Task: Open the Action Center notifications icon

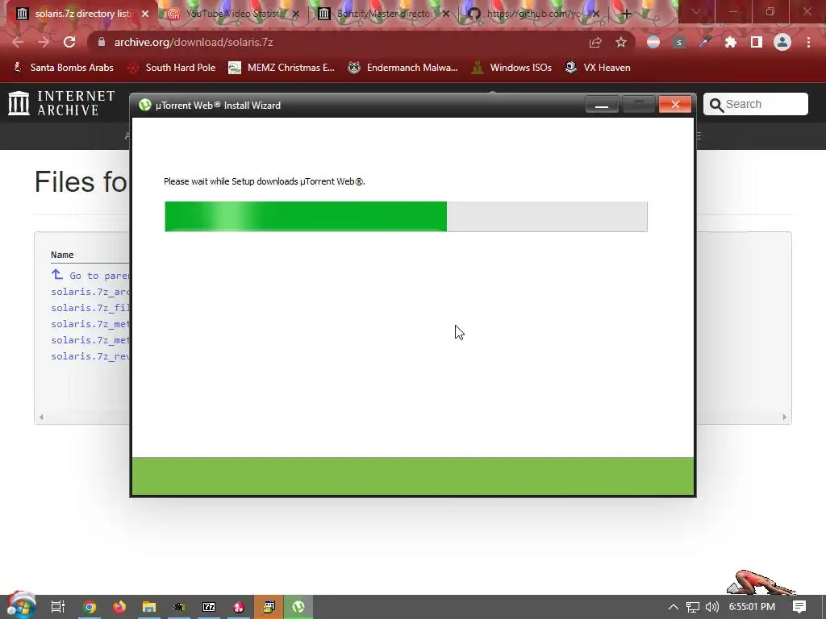Action: 799,607
